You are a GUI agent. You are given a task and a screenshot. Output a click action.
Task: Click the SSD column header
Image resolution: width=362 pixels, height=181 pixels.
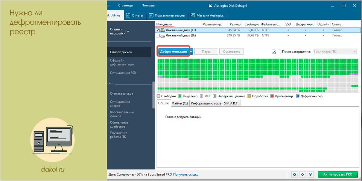[288, 24]
